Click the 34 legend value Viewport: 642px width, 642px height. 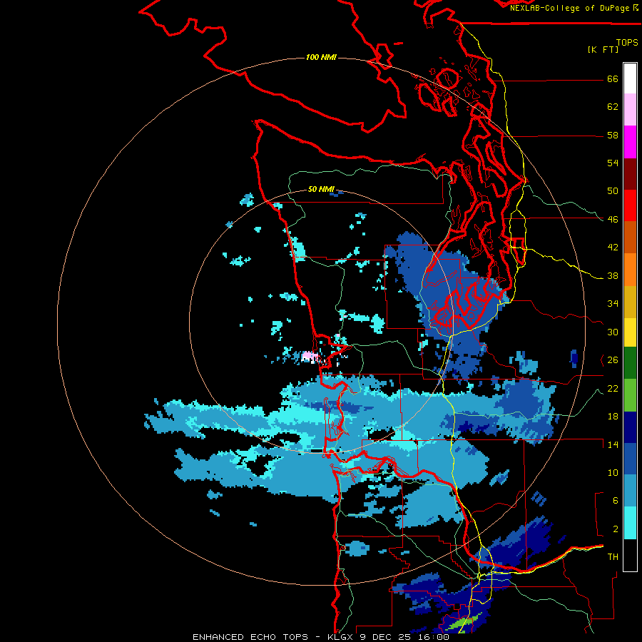613,303
